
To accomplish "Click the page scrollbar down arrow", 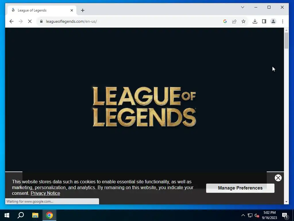I will 286,202.
